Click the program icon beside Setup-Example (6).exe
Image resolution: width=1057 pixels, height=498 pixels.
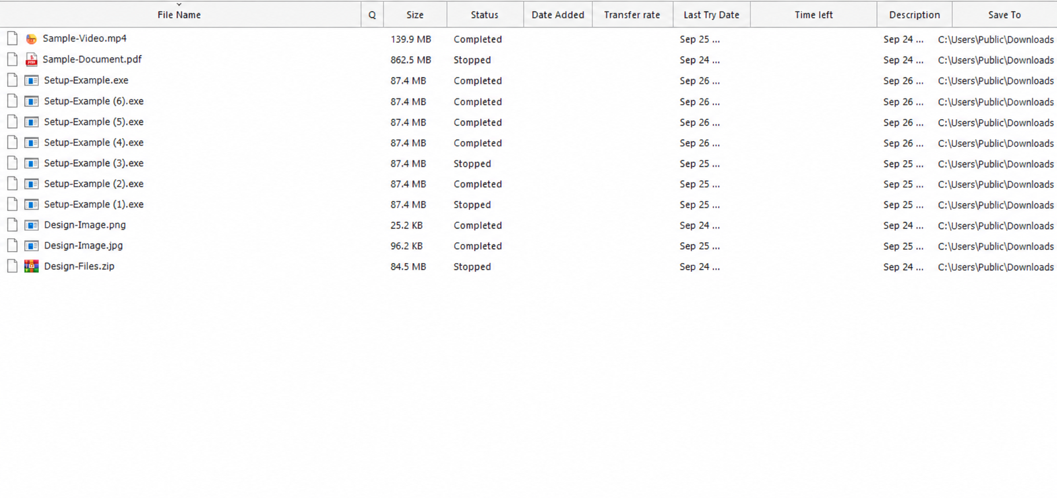pos(31,101)
